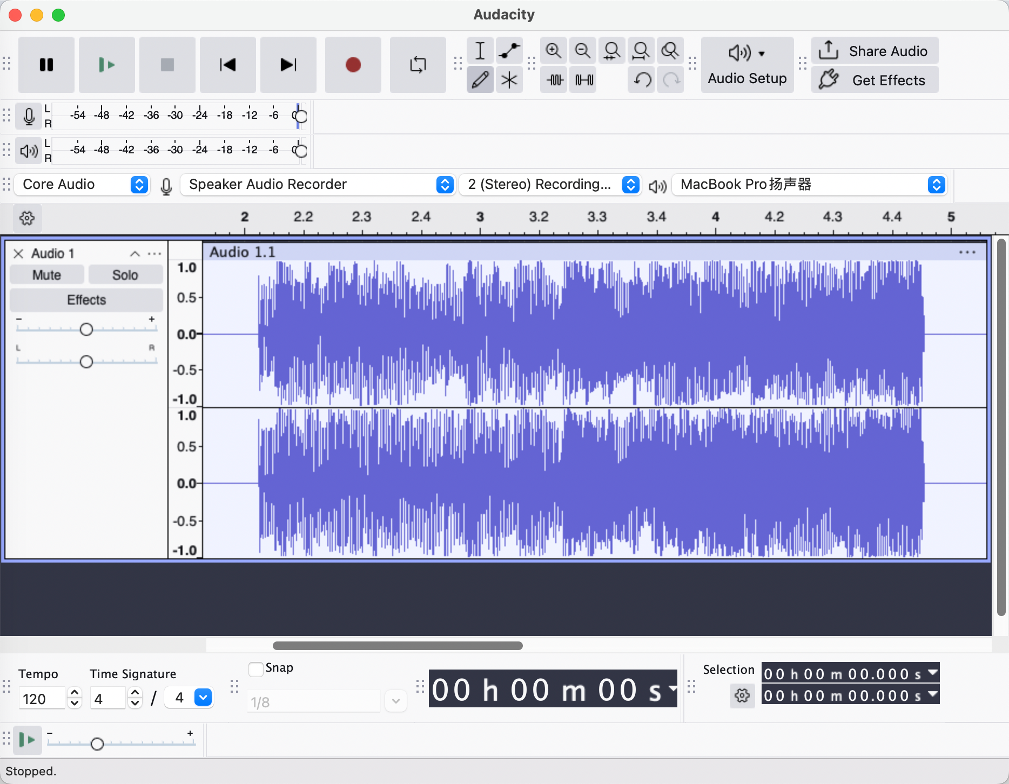Toggle loop playback

click(x=418, y=64)
